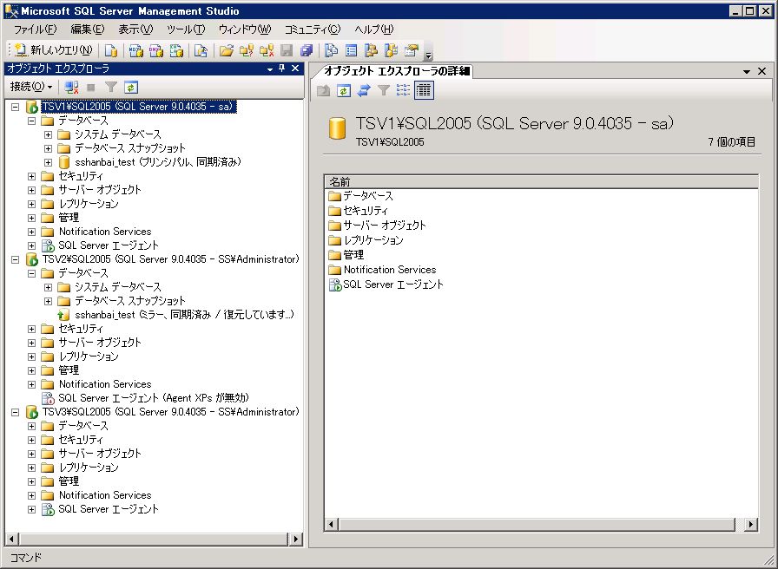
Task: Collapse the TSV1¥SQL2005 server node
Action: (16, 107)
